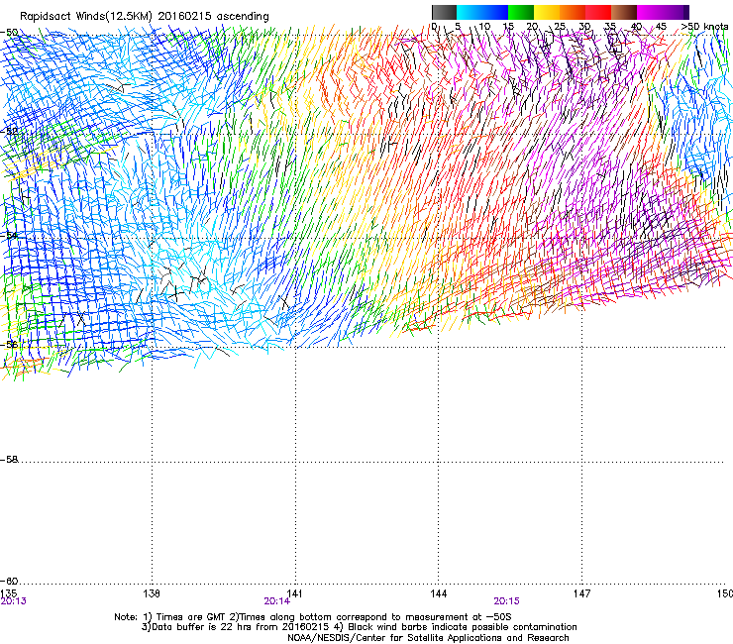Click the yellow 20-25 knots legend segment

[x=547, y=12]
